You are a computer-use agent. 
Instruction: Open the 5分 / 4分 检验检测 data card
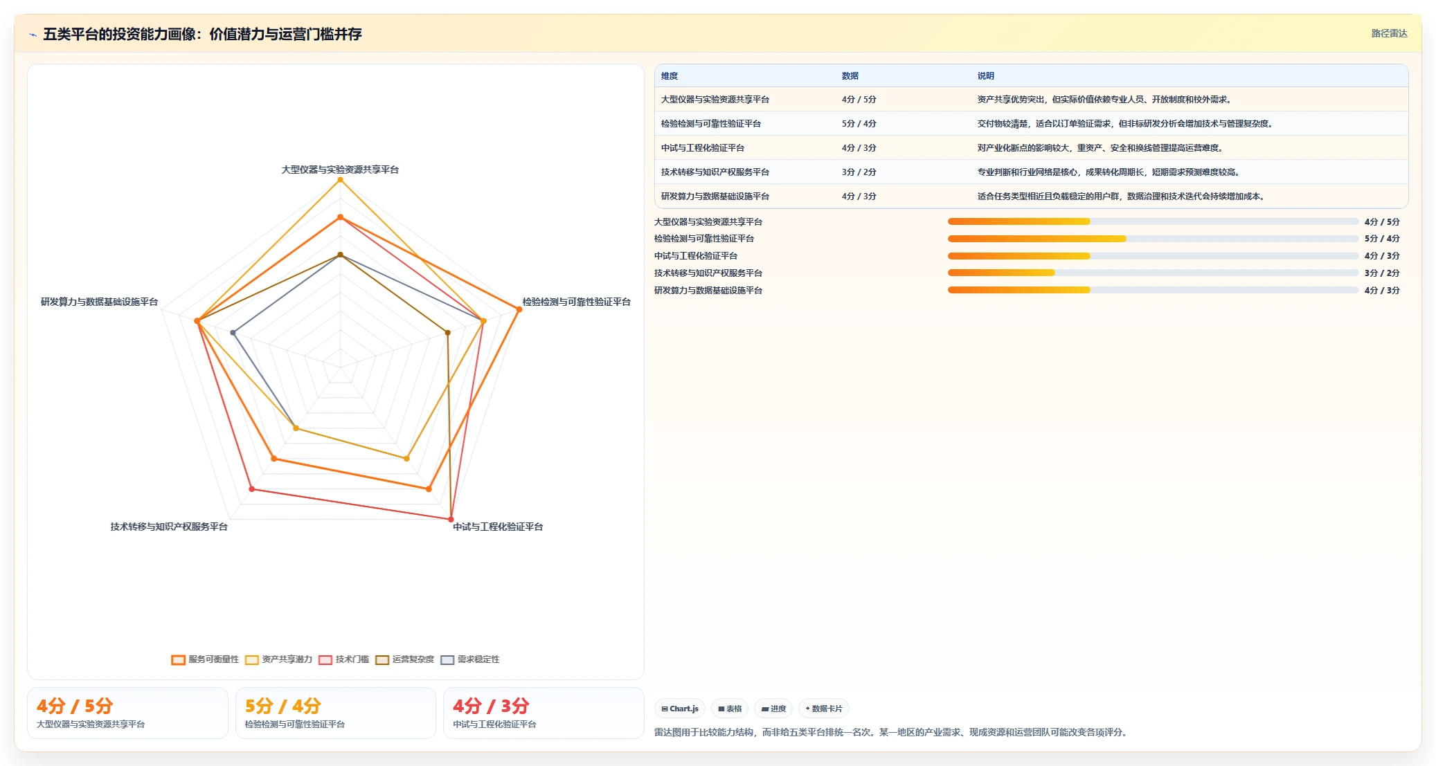[x=336, y=713]
